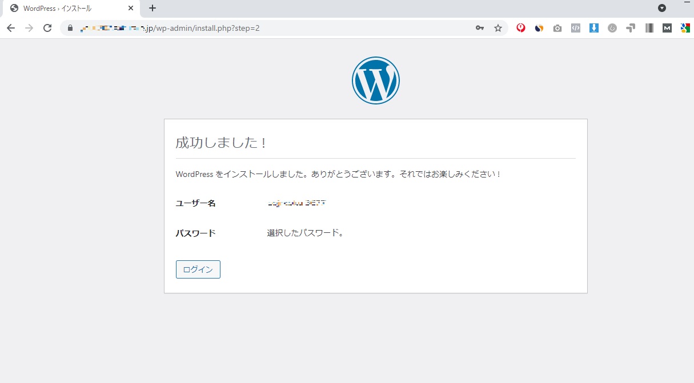
Task: Click the grey striped barcode extension
Action: pyautogui.click(x=649, y=28)
